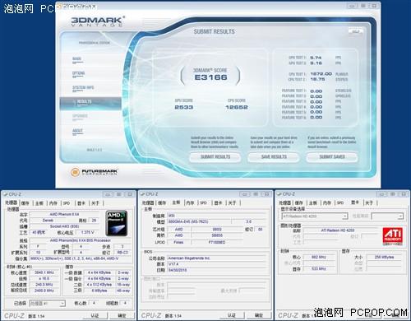Switch to 关于 tab in left CPU-Z window
This screenshot has width=411, height=321.
tap(95, 203)
